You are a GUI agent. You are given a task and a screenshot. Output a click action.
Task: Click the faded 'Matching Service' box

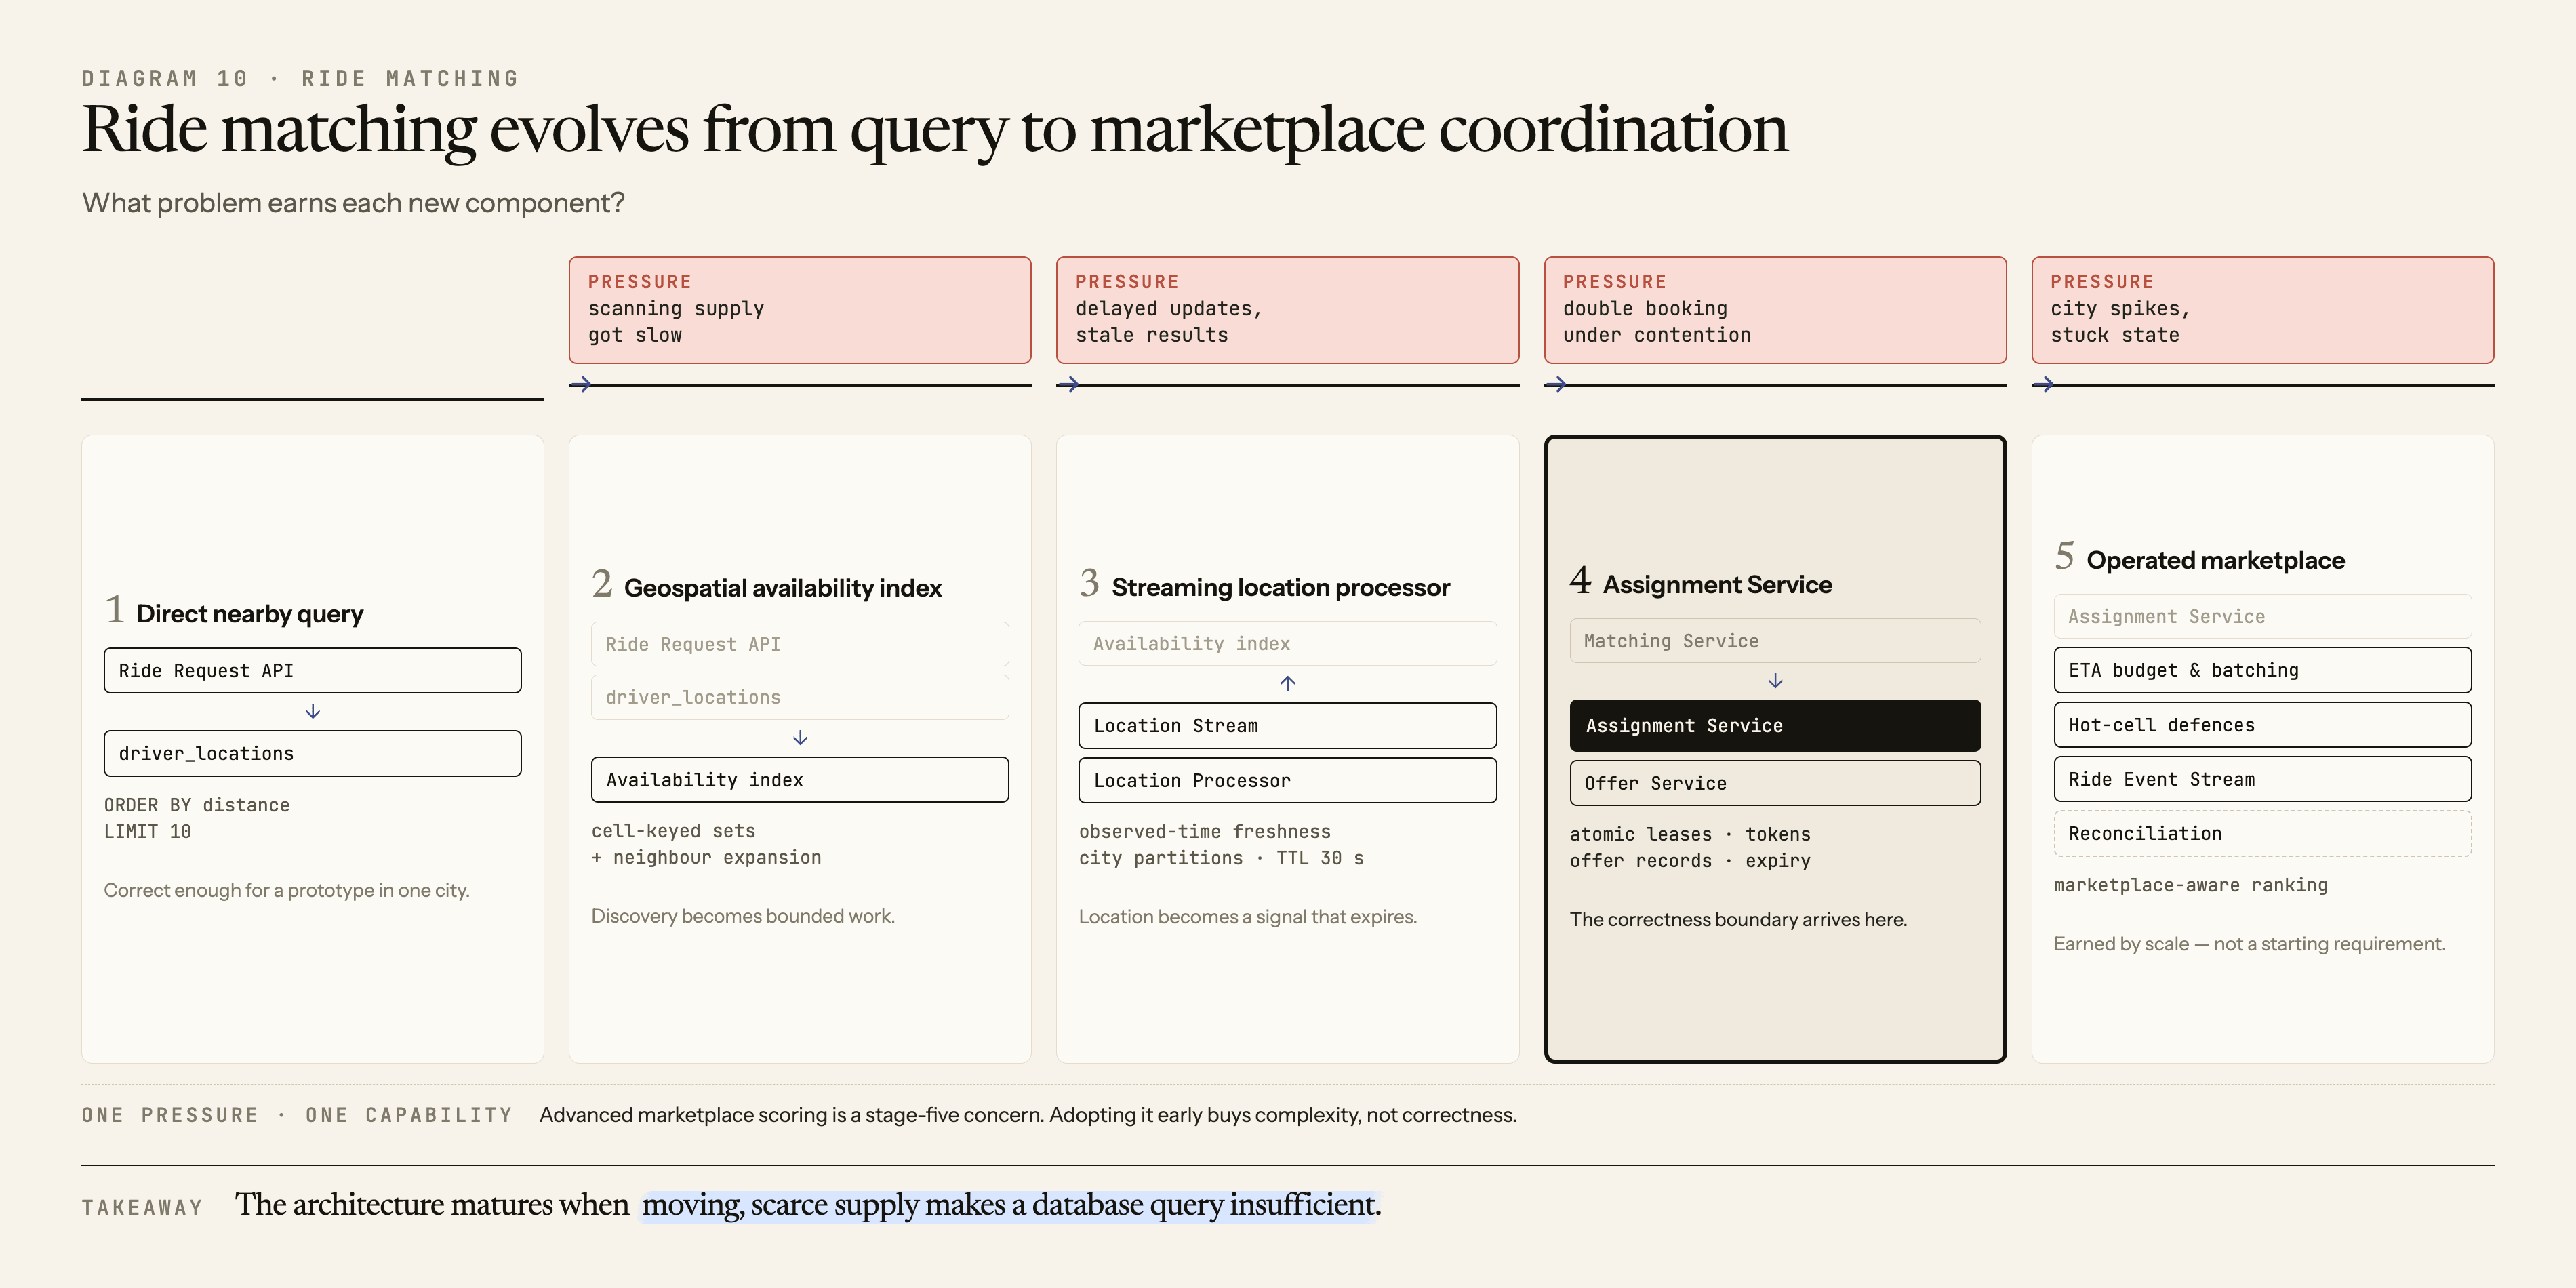(x=1775, y=640)
